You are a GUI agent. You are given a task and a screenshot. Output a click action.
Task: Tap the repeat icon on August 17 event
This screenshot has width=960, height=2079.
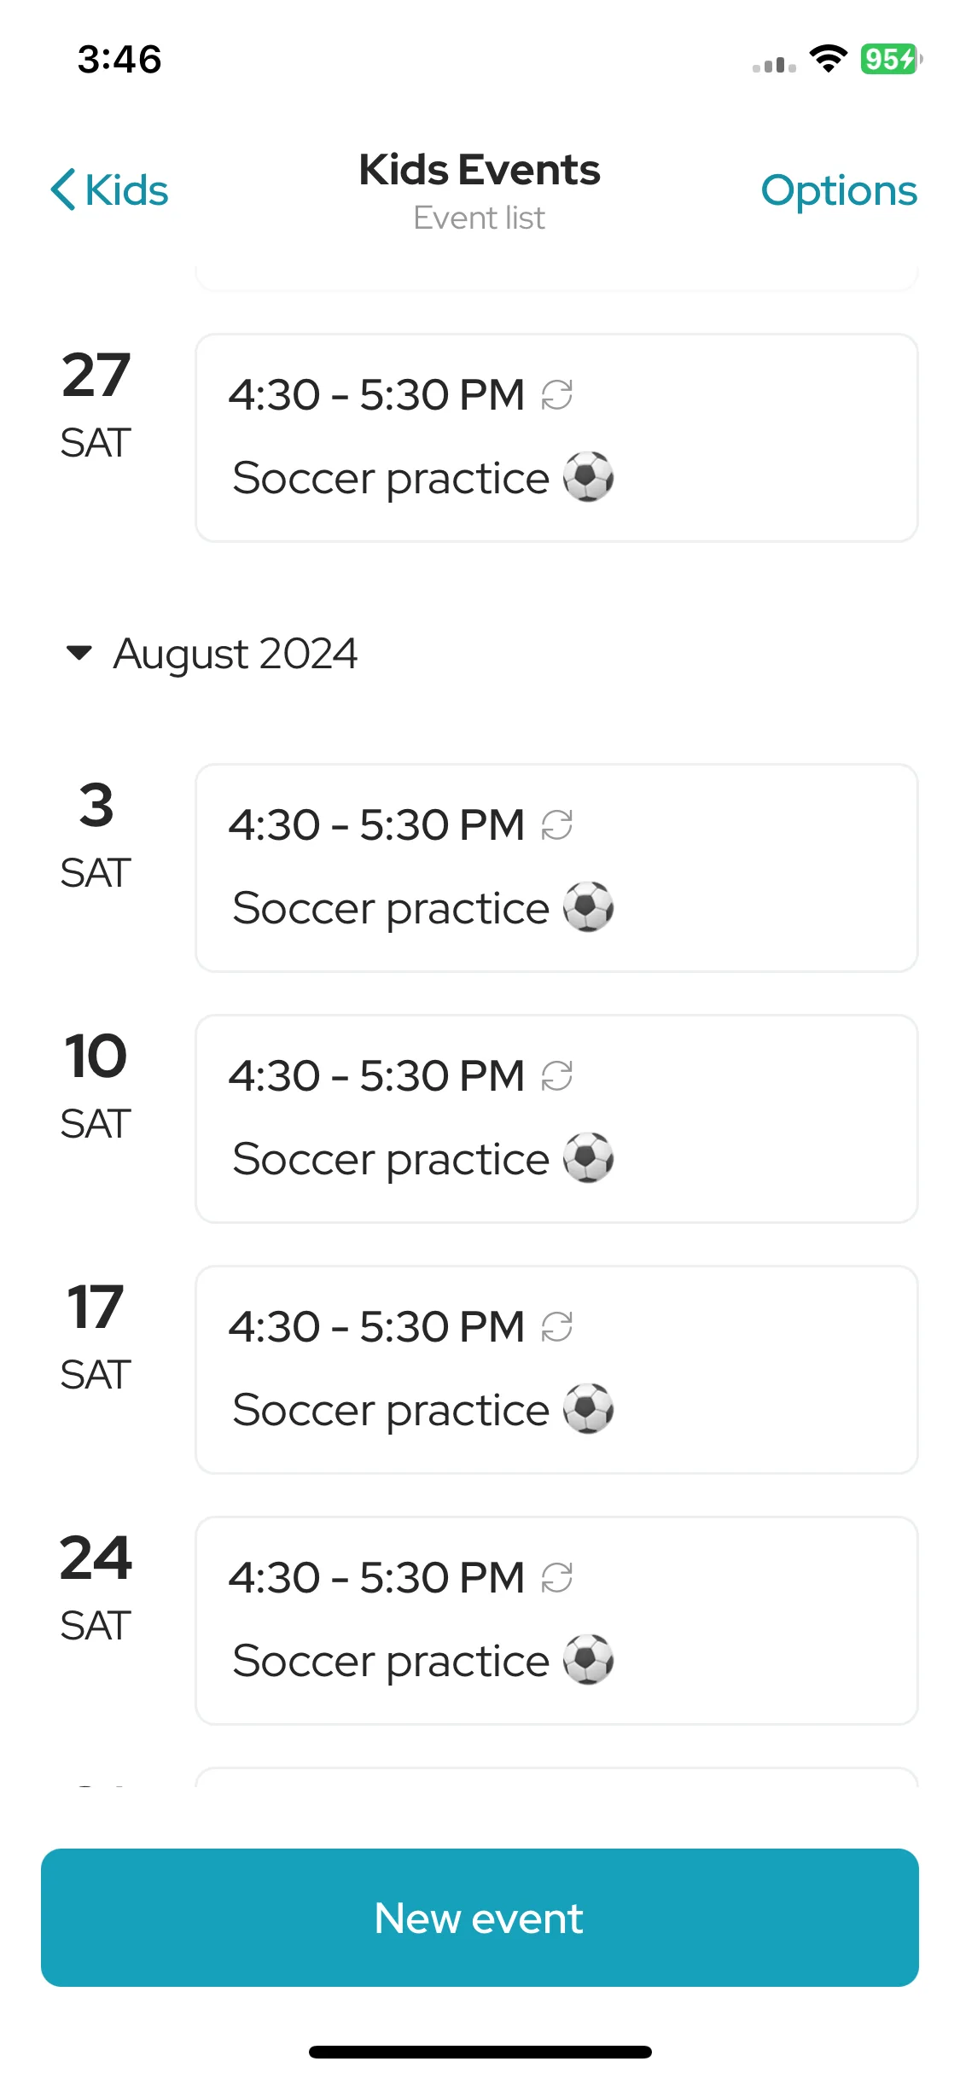coord(557,1327)
